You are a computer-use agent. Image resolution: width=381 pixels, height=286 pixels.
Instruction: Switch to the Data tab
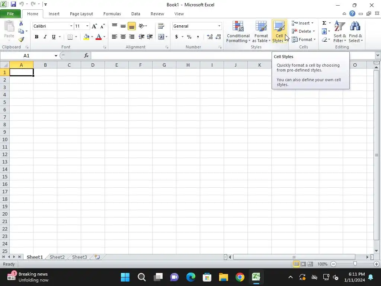click(135, 14)
